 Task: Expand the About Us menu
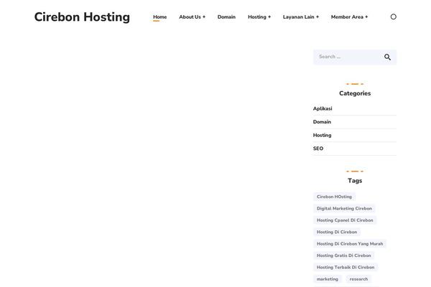pos(192,17)
